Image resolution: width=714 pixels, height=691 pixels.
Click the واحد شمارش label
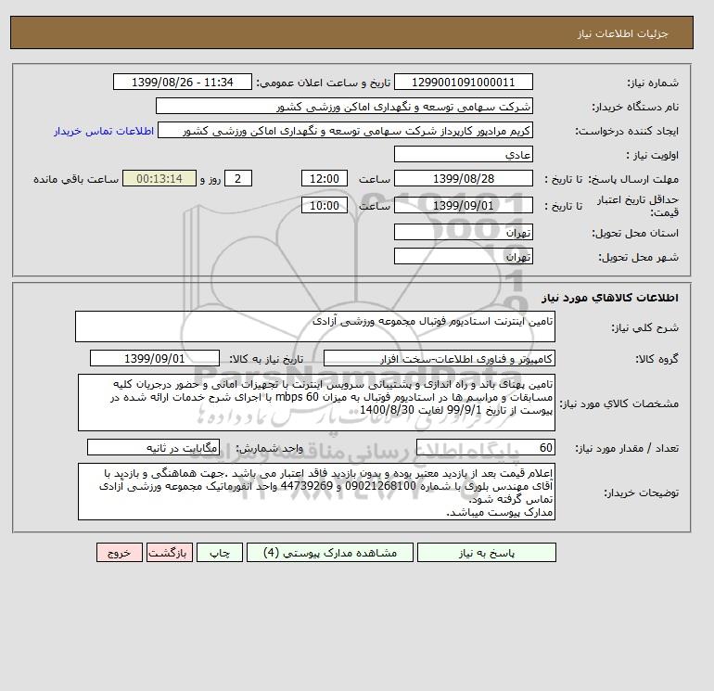[269, 448]
